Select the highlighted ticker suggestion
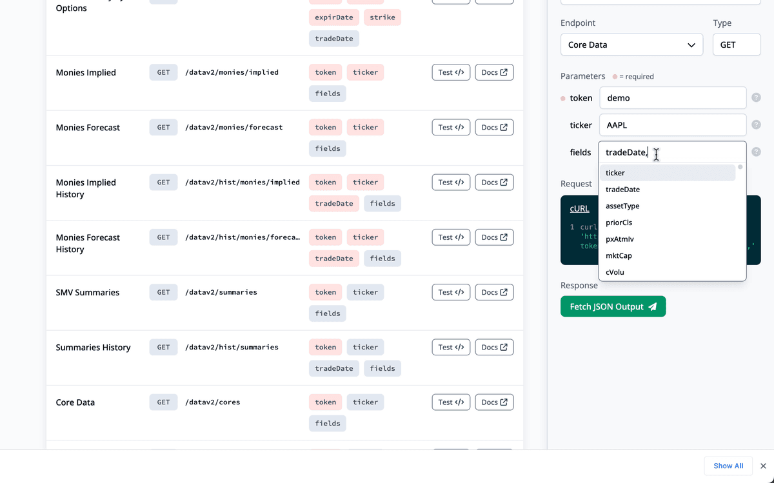 615,173
